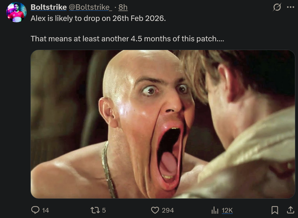Click the 'another 4.5 months of this patch' line

pyautogui.click(x=127, y=39)
